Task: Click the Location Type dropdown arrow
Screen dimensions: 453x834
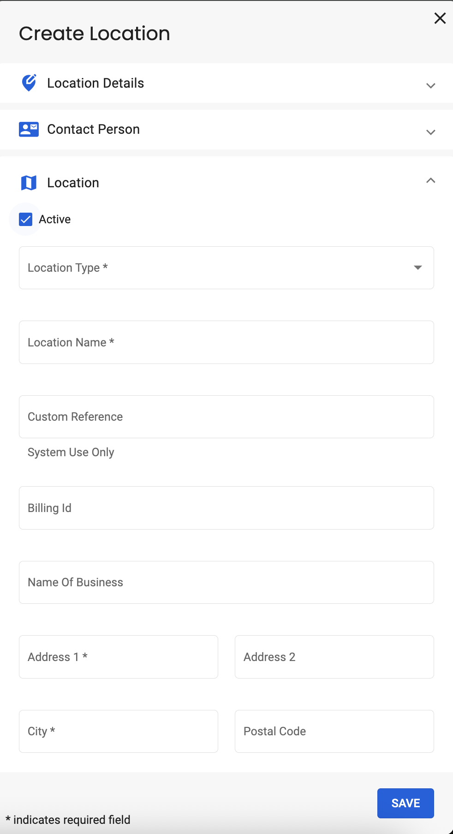Action: pos(418,268)
